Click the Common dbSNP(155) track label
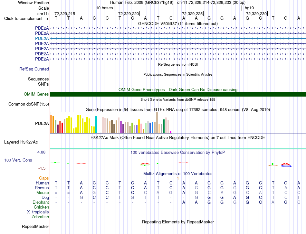 [29, 104]
